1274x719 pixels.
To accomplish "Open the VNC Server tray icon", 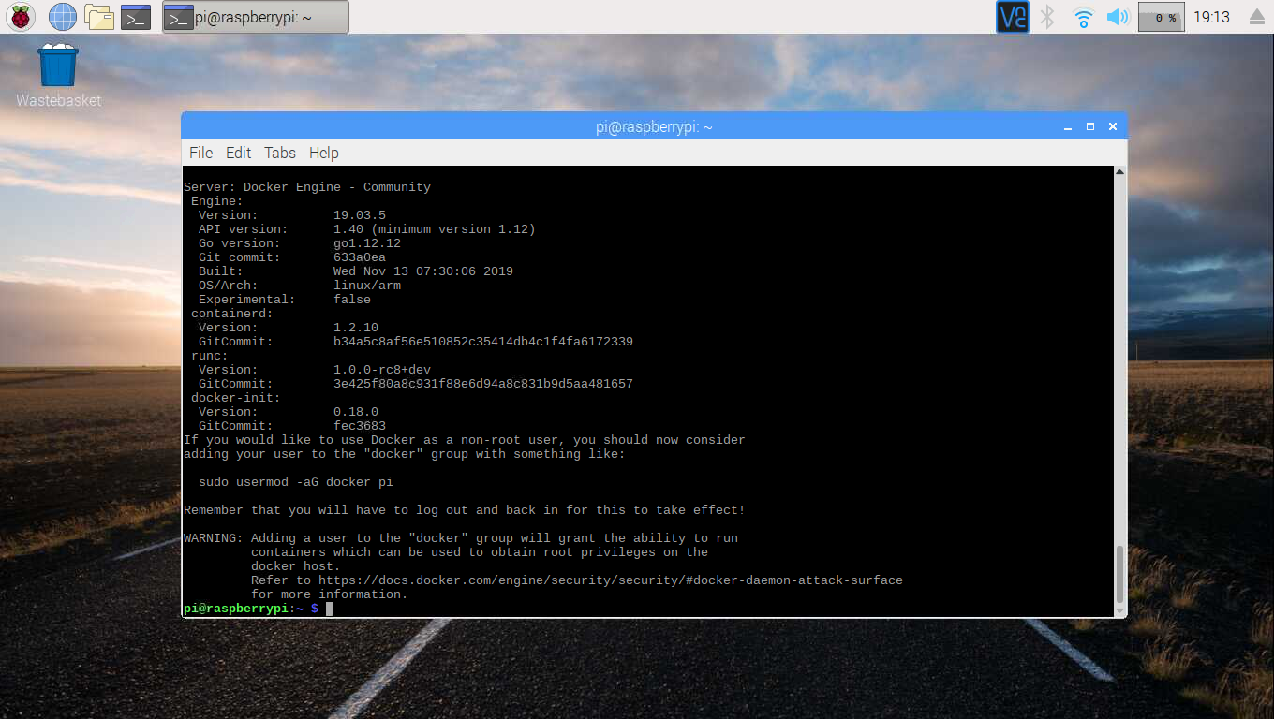I will point(1013,17).
